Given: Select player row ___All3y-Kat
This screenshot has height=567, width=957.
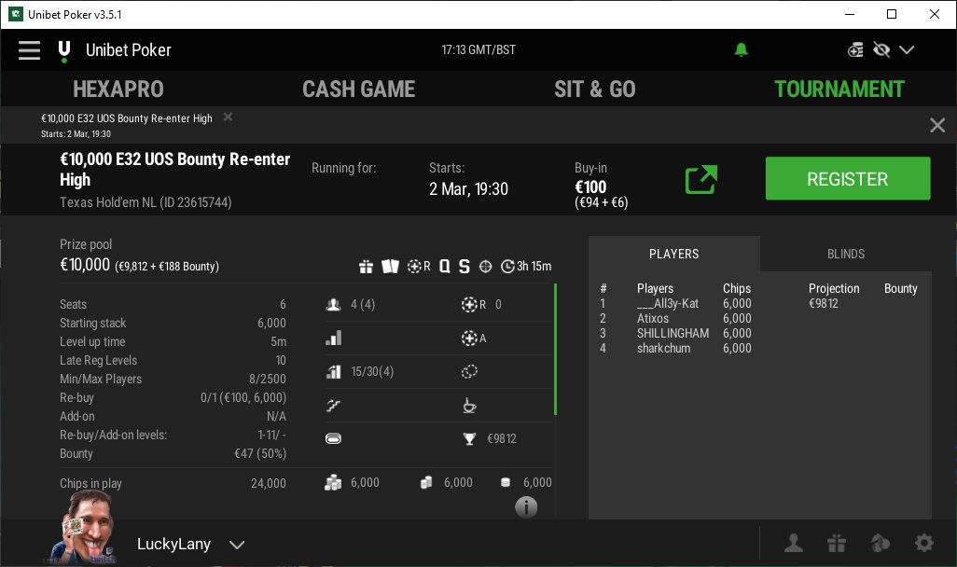Looking at the screenshot, I should 760,303.
